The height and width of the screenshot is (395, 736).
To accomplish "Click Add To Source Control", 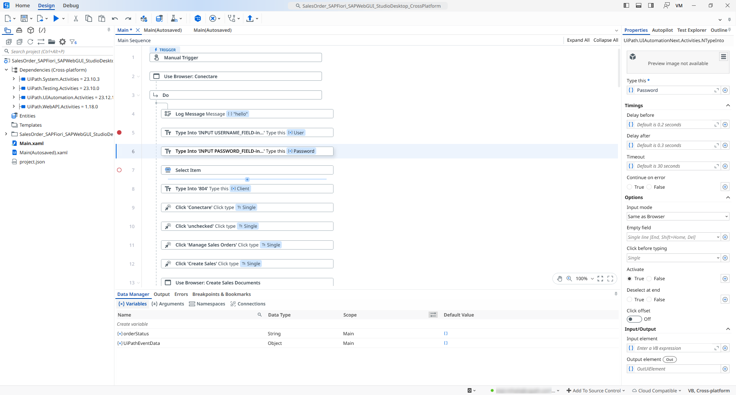I will point(596,390).
